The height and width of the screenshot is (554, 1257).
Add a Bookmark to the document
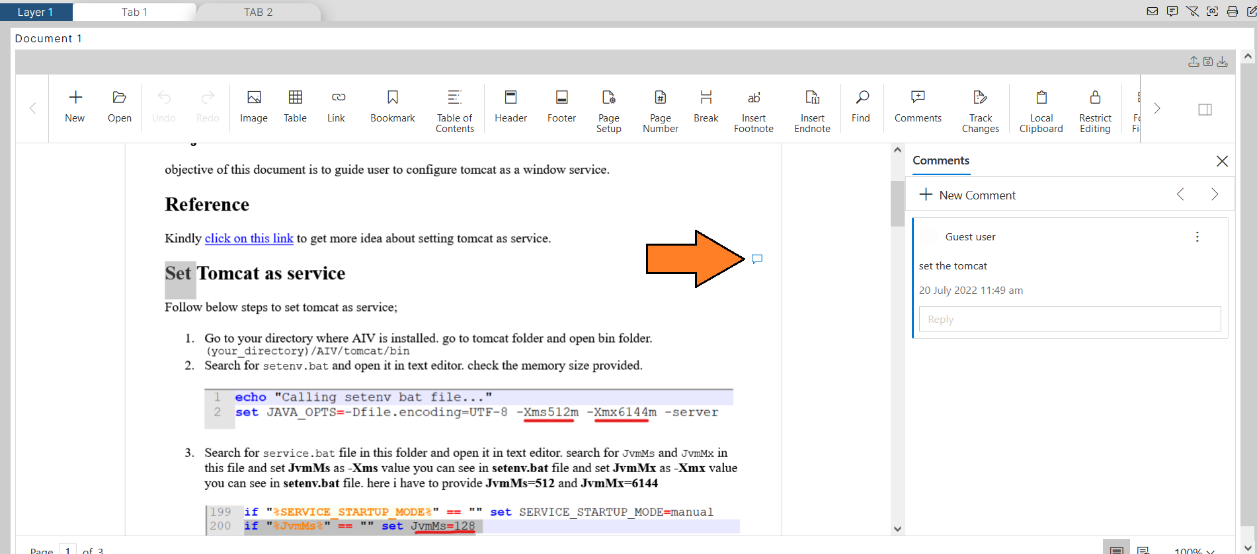click(x=393, y=107)
